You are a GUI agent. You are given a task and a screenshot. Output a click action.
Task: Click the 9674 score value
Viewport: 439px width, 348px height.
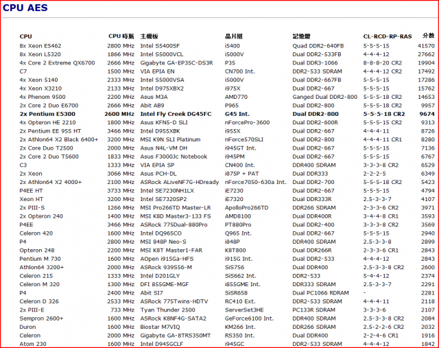click(427, 114)
